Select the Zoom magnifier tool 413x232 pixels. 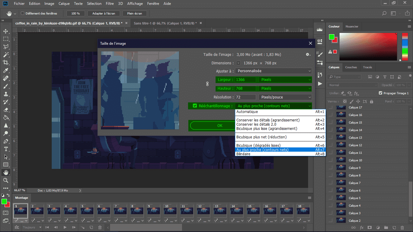click(x=5, y=180)
